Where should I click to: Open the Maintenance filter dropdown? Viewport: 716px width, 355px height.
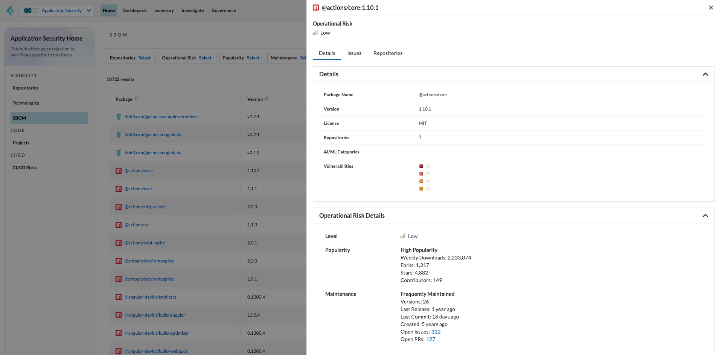[x=287, y=58]
